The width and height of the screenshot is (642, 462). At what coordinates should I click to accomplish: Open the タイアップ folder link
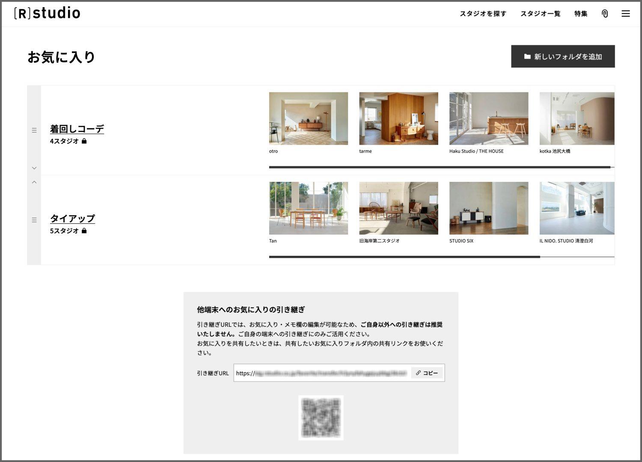pos(72,219)
